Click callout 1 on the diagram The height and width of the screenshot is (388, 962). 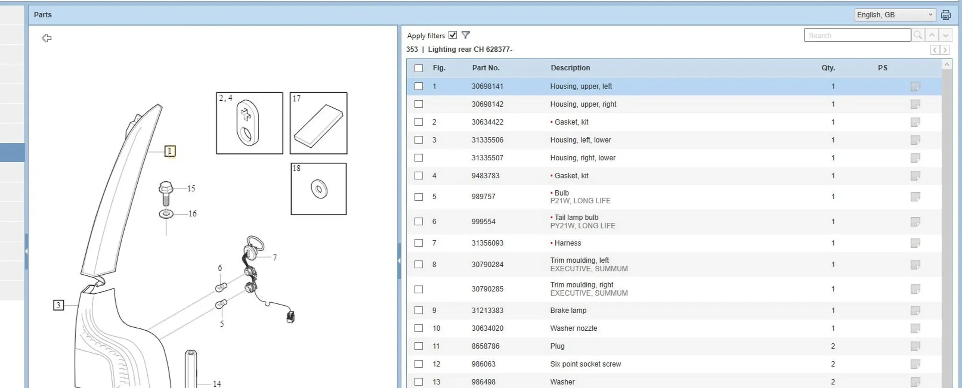[170, 151]
